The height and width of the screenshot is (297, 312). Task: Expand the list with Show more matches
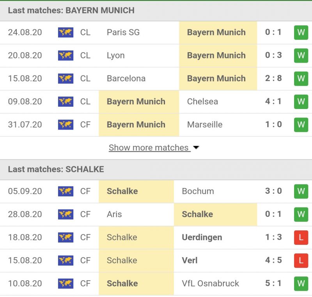(x=149, y=148)
